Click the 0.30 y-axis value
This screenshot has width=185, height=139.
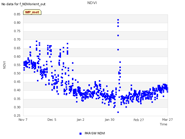17,107
